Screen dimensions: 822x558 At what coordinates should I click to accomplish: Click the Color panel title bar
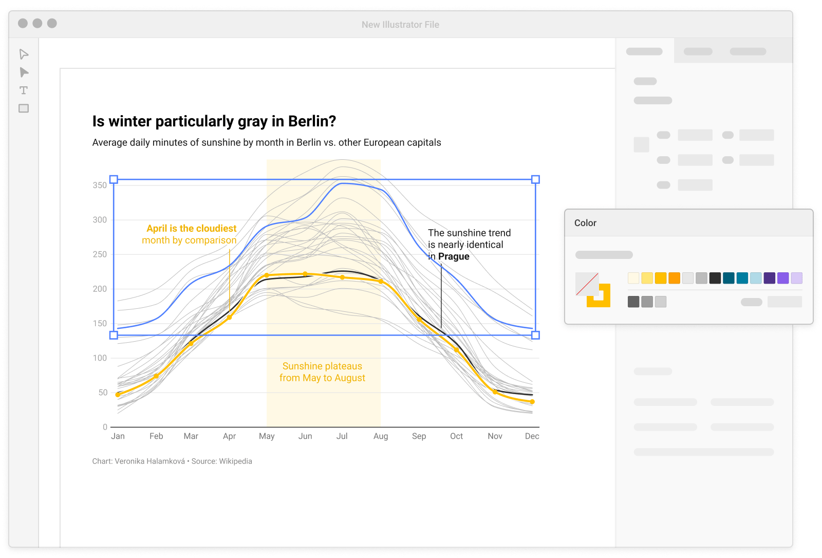click(688, 223)
